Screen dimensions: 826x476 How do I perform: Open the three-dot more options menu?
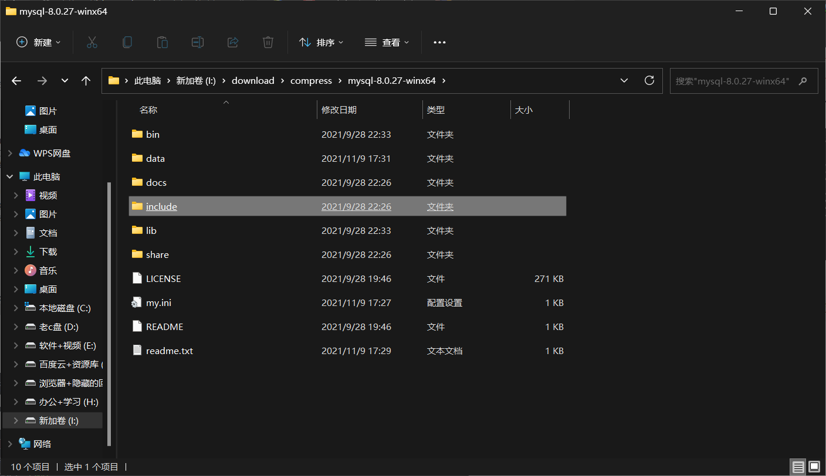tap(439, 42)
